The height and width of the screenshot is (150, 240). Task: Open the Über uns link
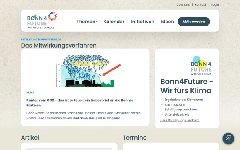coord(183,4)
